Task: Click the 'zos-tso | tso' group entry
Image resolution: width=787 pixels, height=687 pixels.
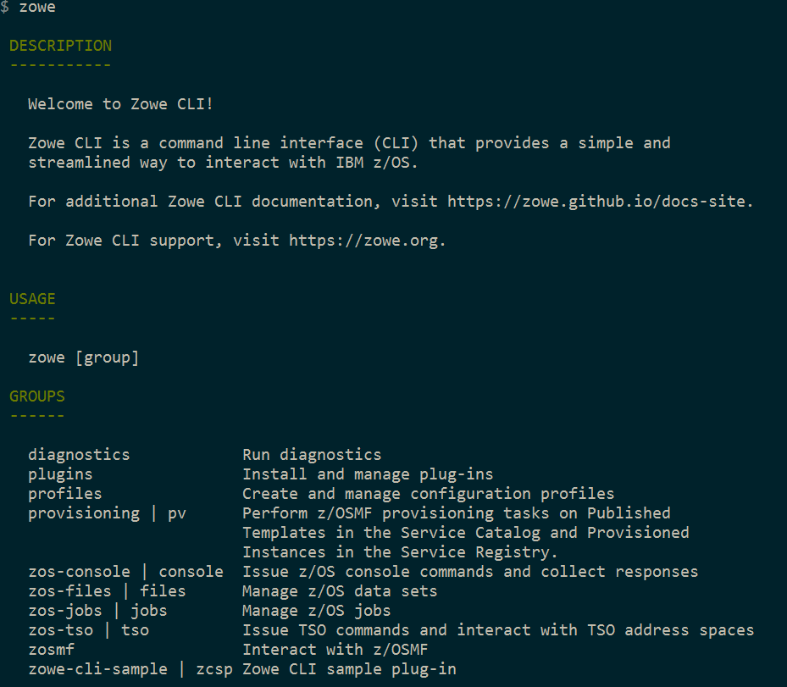Action: 88,630
